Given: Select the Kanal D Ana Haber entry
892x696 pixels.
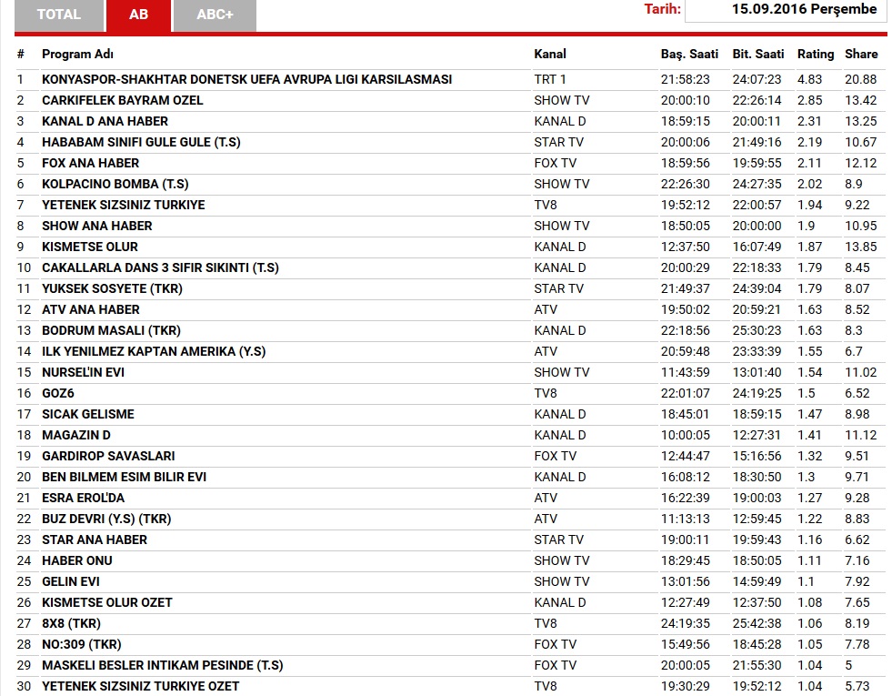Looking at the screenshot, I should click(105, 121).
